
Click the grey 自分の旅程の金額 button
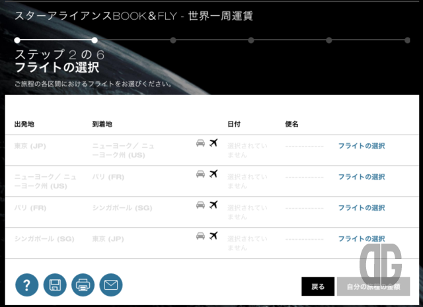point(373,287)
